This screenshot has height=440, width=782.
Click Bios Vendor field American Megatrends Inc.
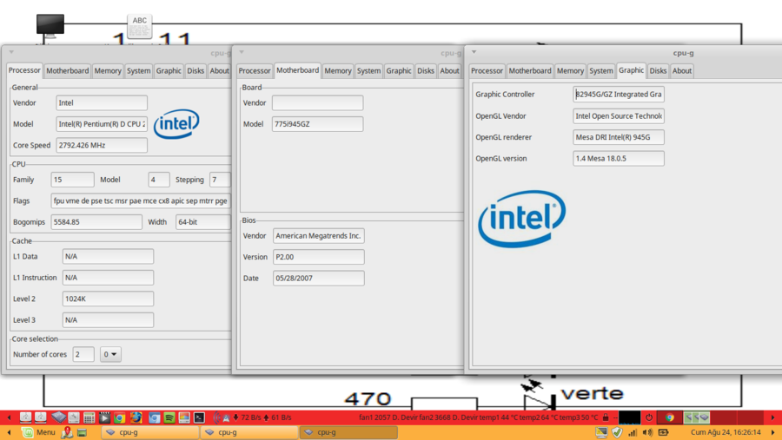318,236
